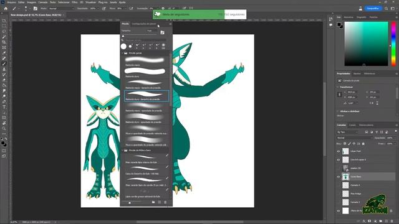Viewport: 399px width, 224px height.
Task: Click the brush panel settings toggle icon beside size
Action: [x=162, y=32]
